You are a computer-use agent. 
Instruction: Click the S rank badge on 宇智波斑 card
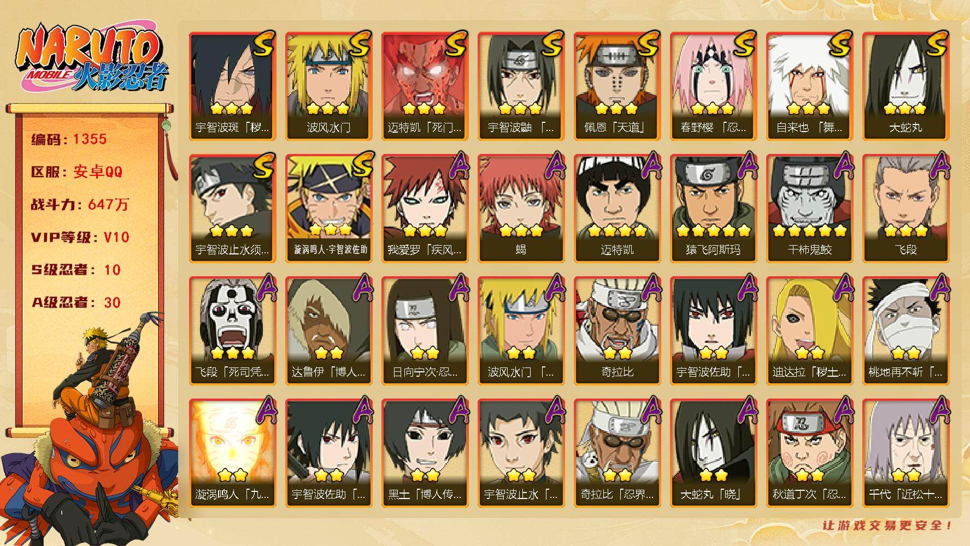[x=263, y=44]
